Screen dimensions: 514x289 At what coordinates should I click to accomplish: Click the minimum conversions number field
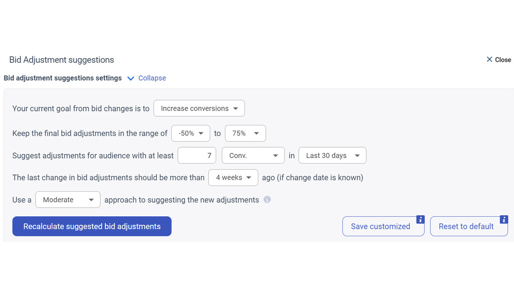197,156
